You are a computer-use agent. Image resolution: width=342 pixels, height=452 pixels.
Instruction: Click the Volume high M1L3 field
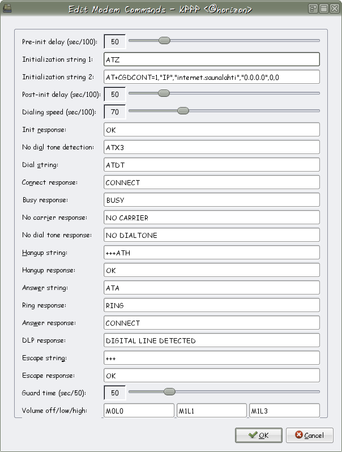[x=284, y=410]
